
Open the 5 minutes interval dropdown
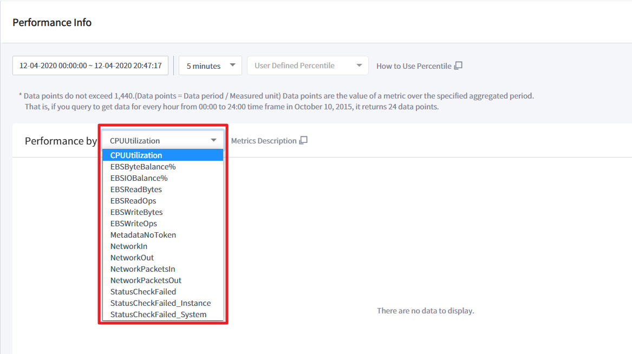(210, 65)
